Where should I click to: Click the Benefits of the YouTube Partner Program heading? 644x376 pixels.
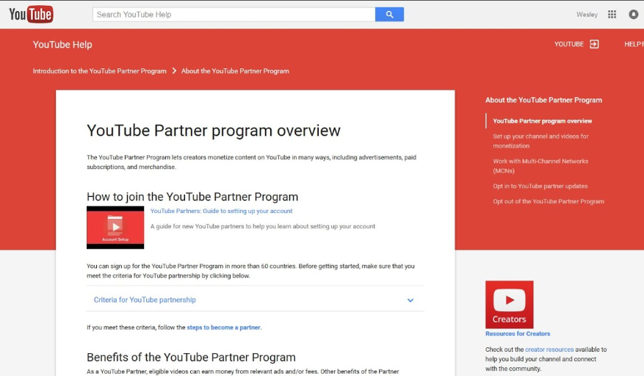tap(191, 357)
